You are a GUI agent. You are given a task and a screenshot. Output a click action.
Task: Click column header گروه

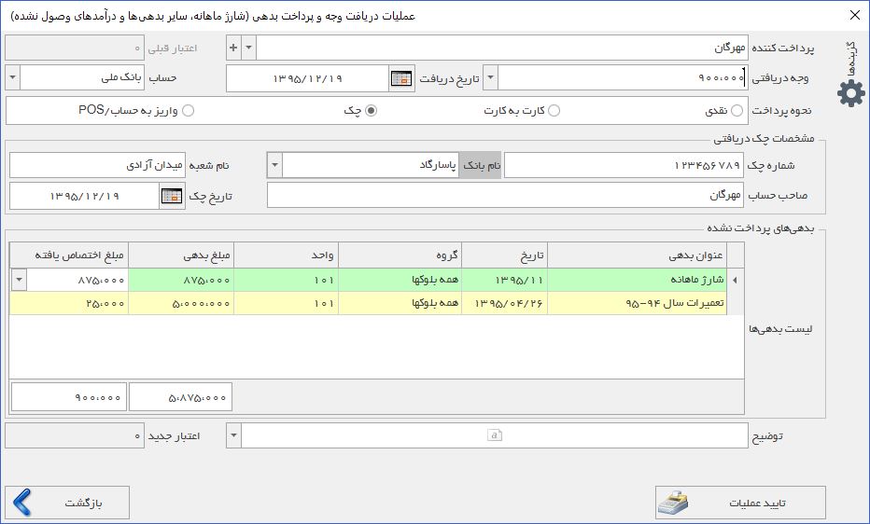click(x=400, y=255)
